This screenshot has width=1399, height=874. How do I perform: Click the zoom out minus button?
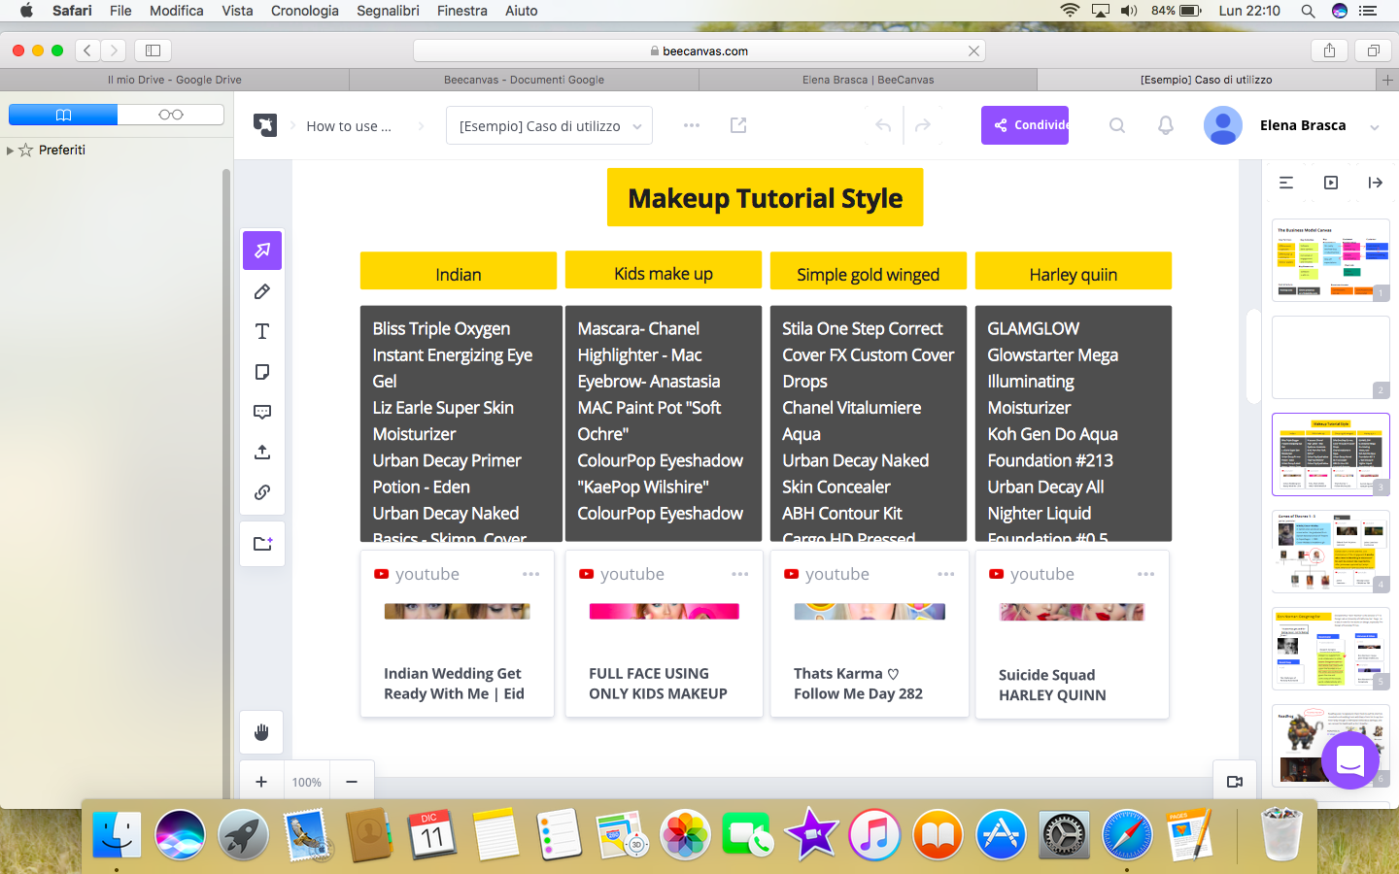(352, 782)
